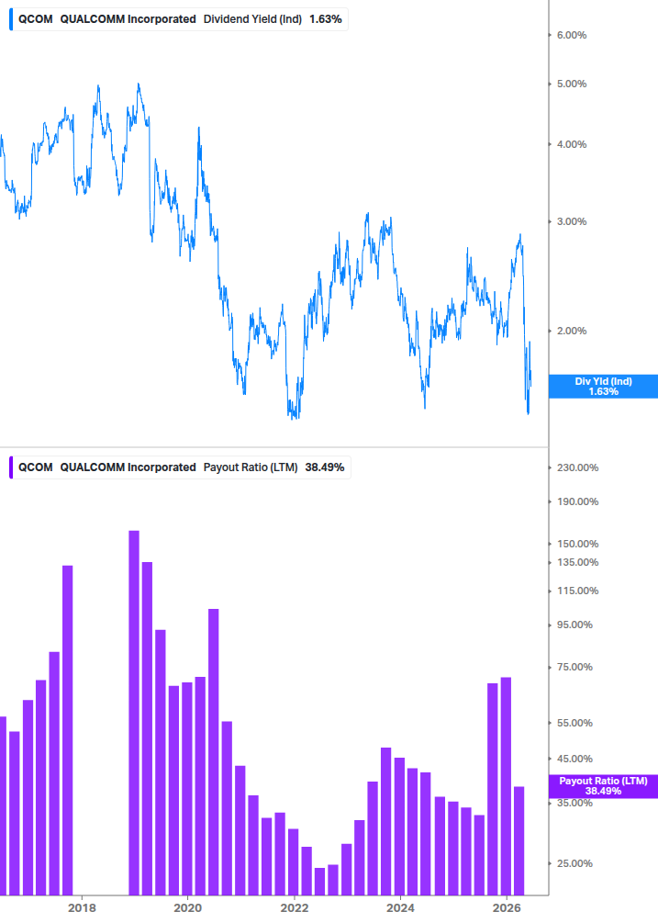Viewport: 658px width, 923px height.
Task: Click the tallest purple payout bar in early 2019
Action: point(134,713)
